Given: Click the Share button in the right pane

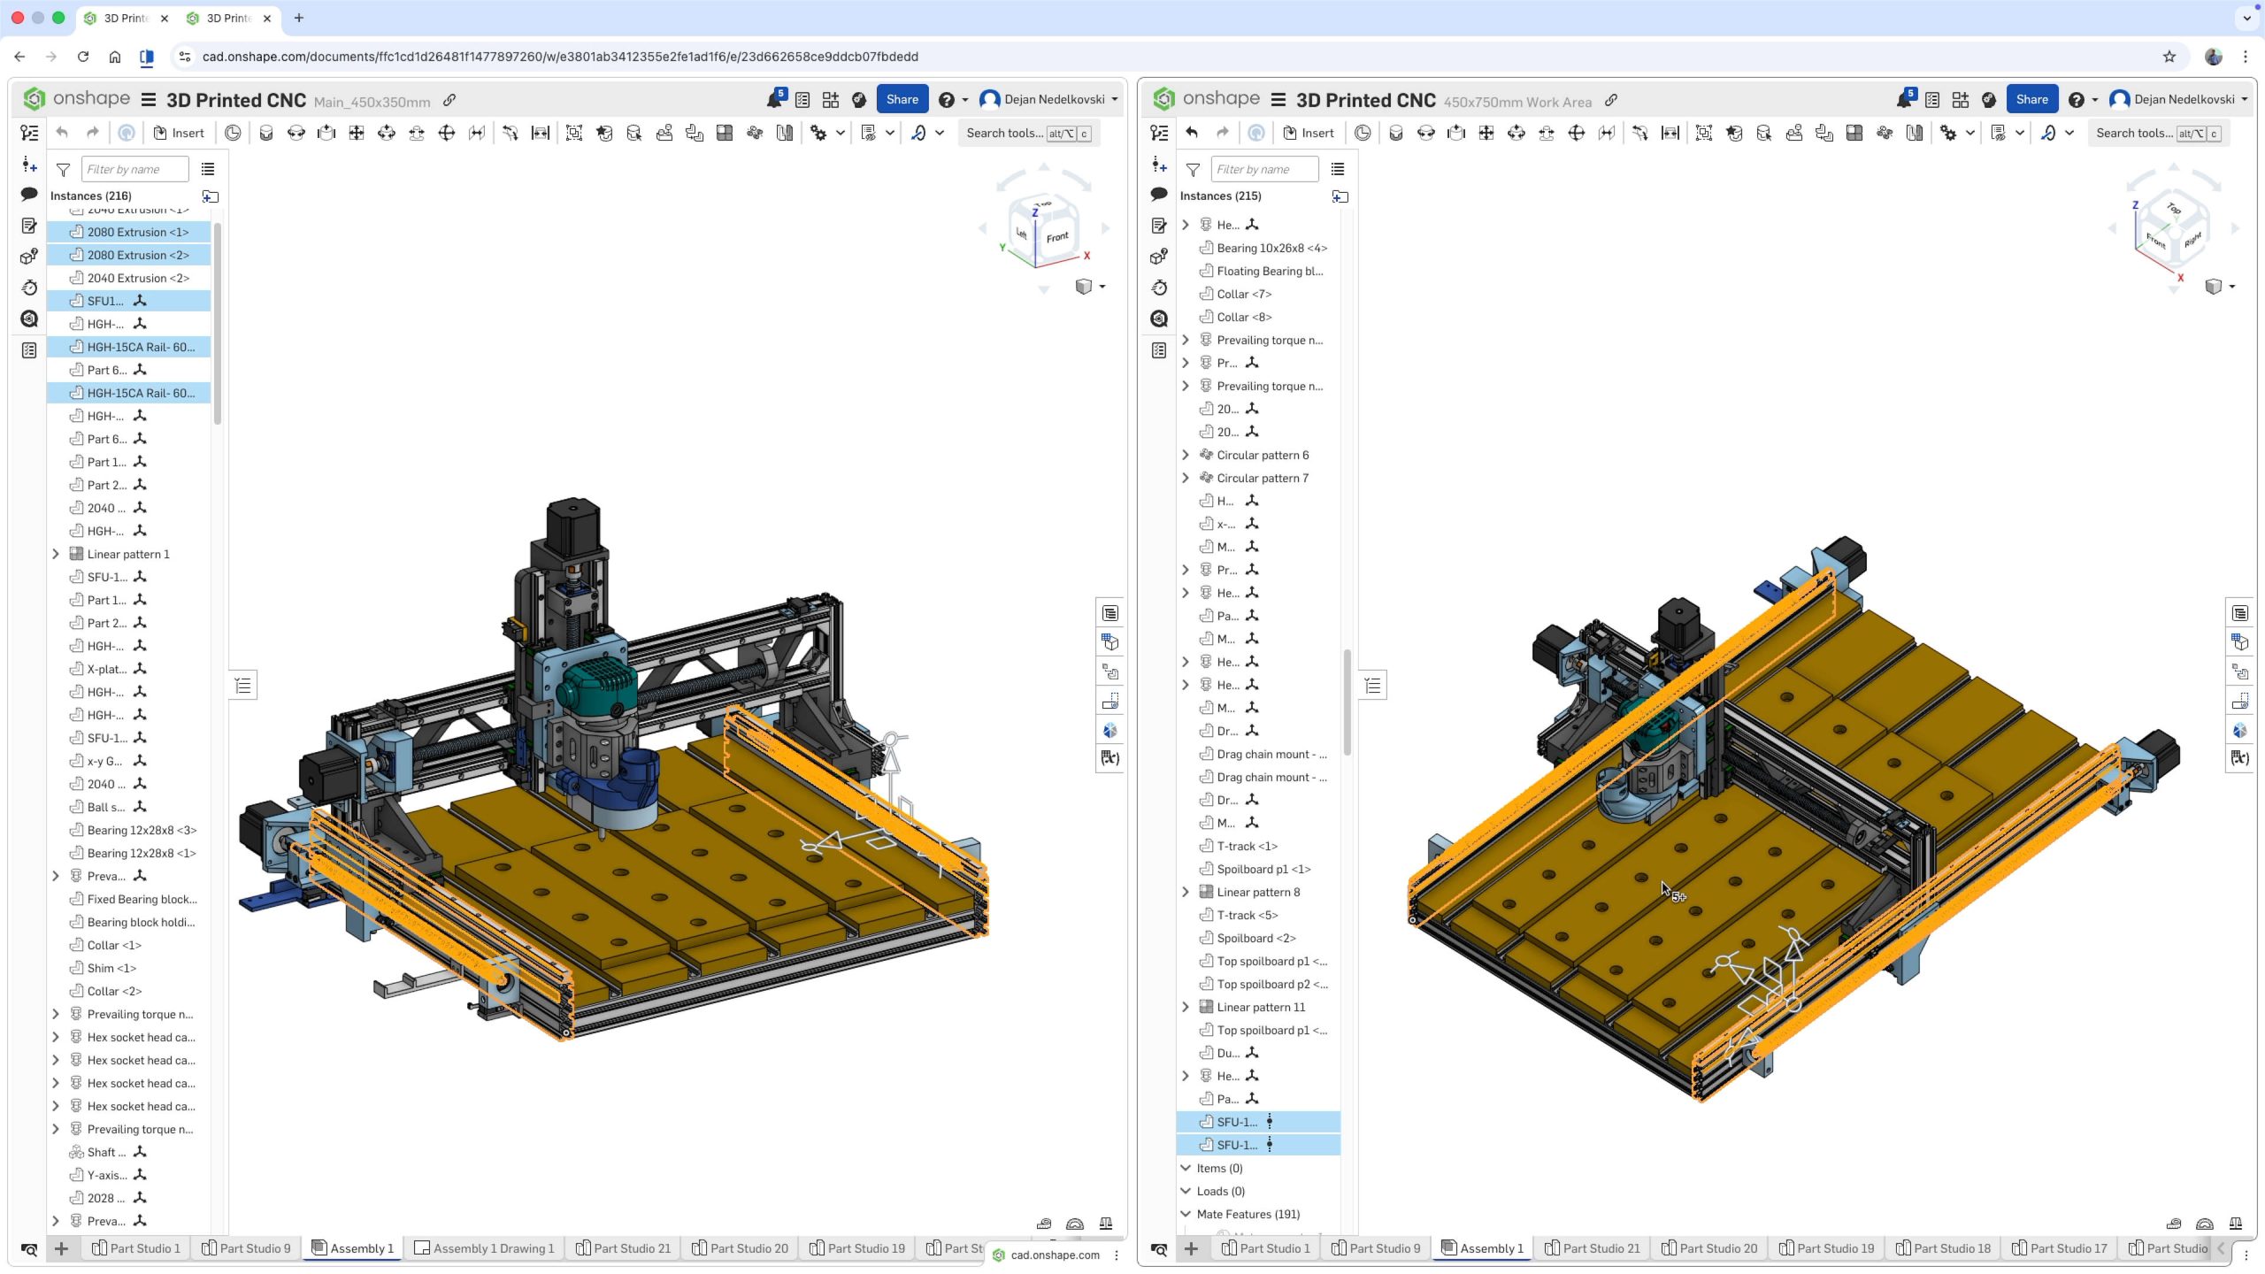Looking at the screenshot, I should pyautogui.click(x=2031, y=100).
